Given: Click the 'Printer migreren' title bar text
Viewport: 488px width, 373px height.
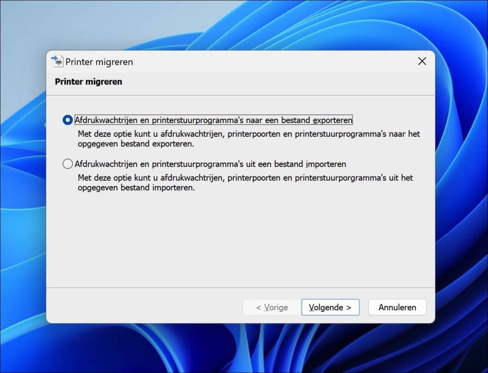Looking at the screenshot, I should [99, 62].
